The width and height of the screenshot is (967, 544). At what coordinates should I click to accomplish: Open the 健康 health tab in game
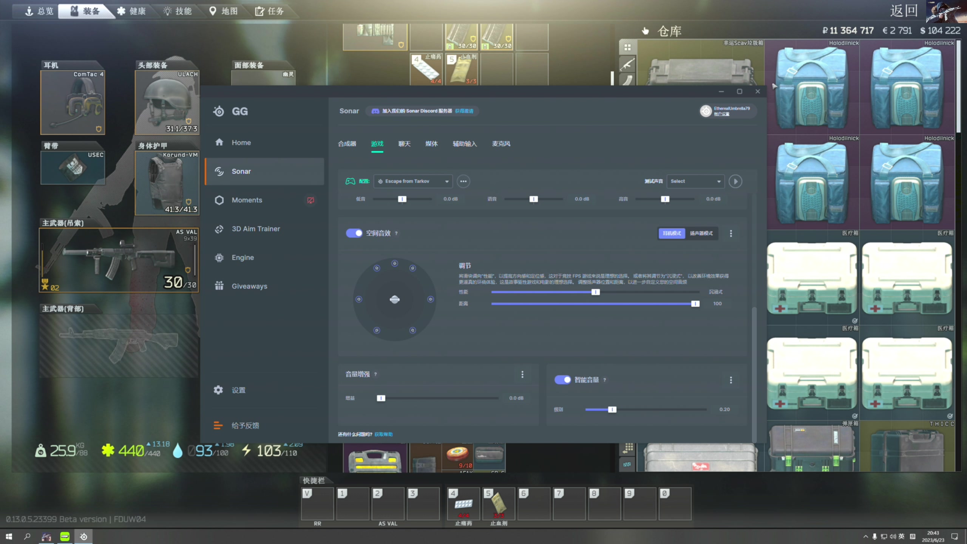pos(131,11)
